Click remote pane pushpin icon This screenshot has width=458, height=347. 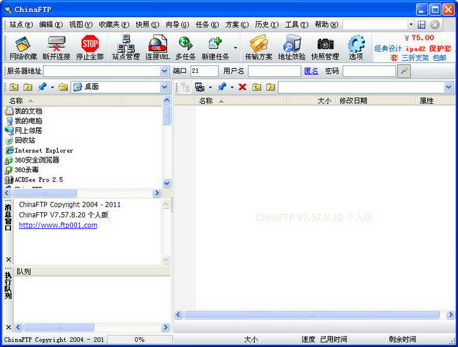[x=222, y=87]
